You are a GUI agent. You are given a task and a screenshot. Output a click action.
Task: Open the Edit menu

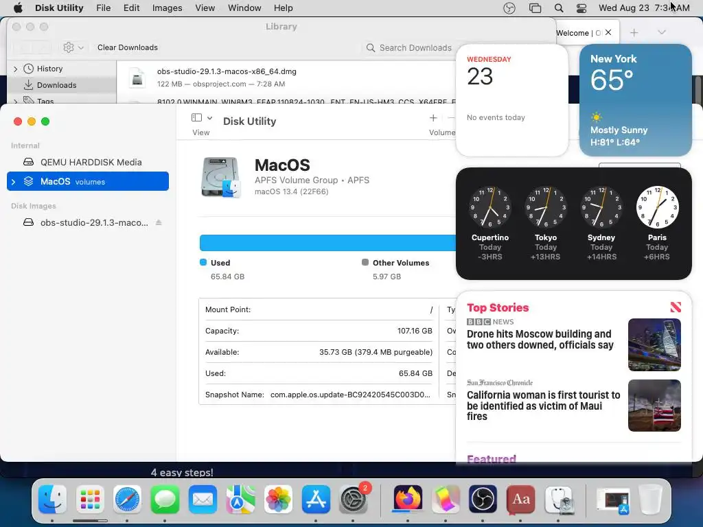131,8
